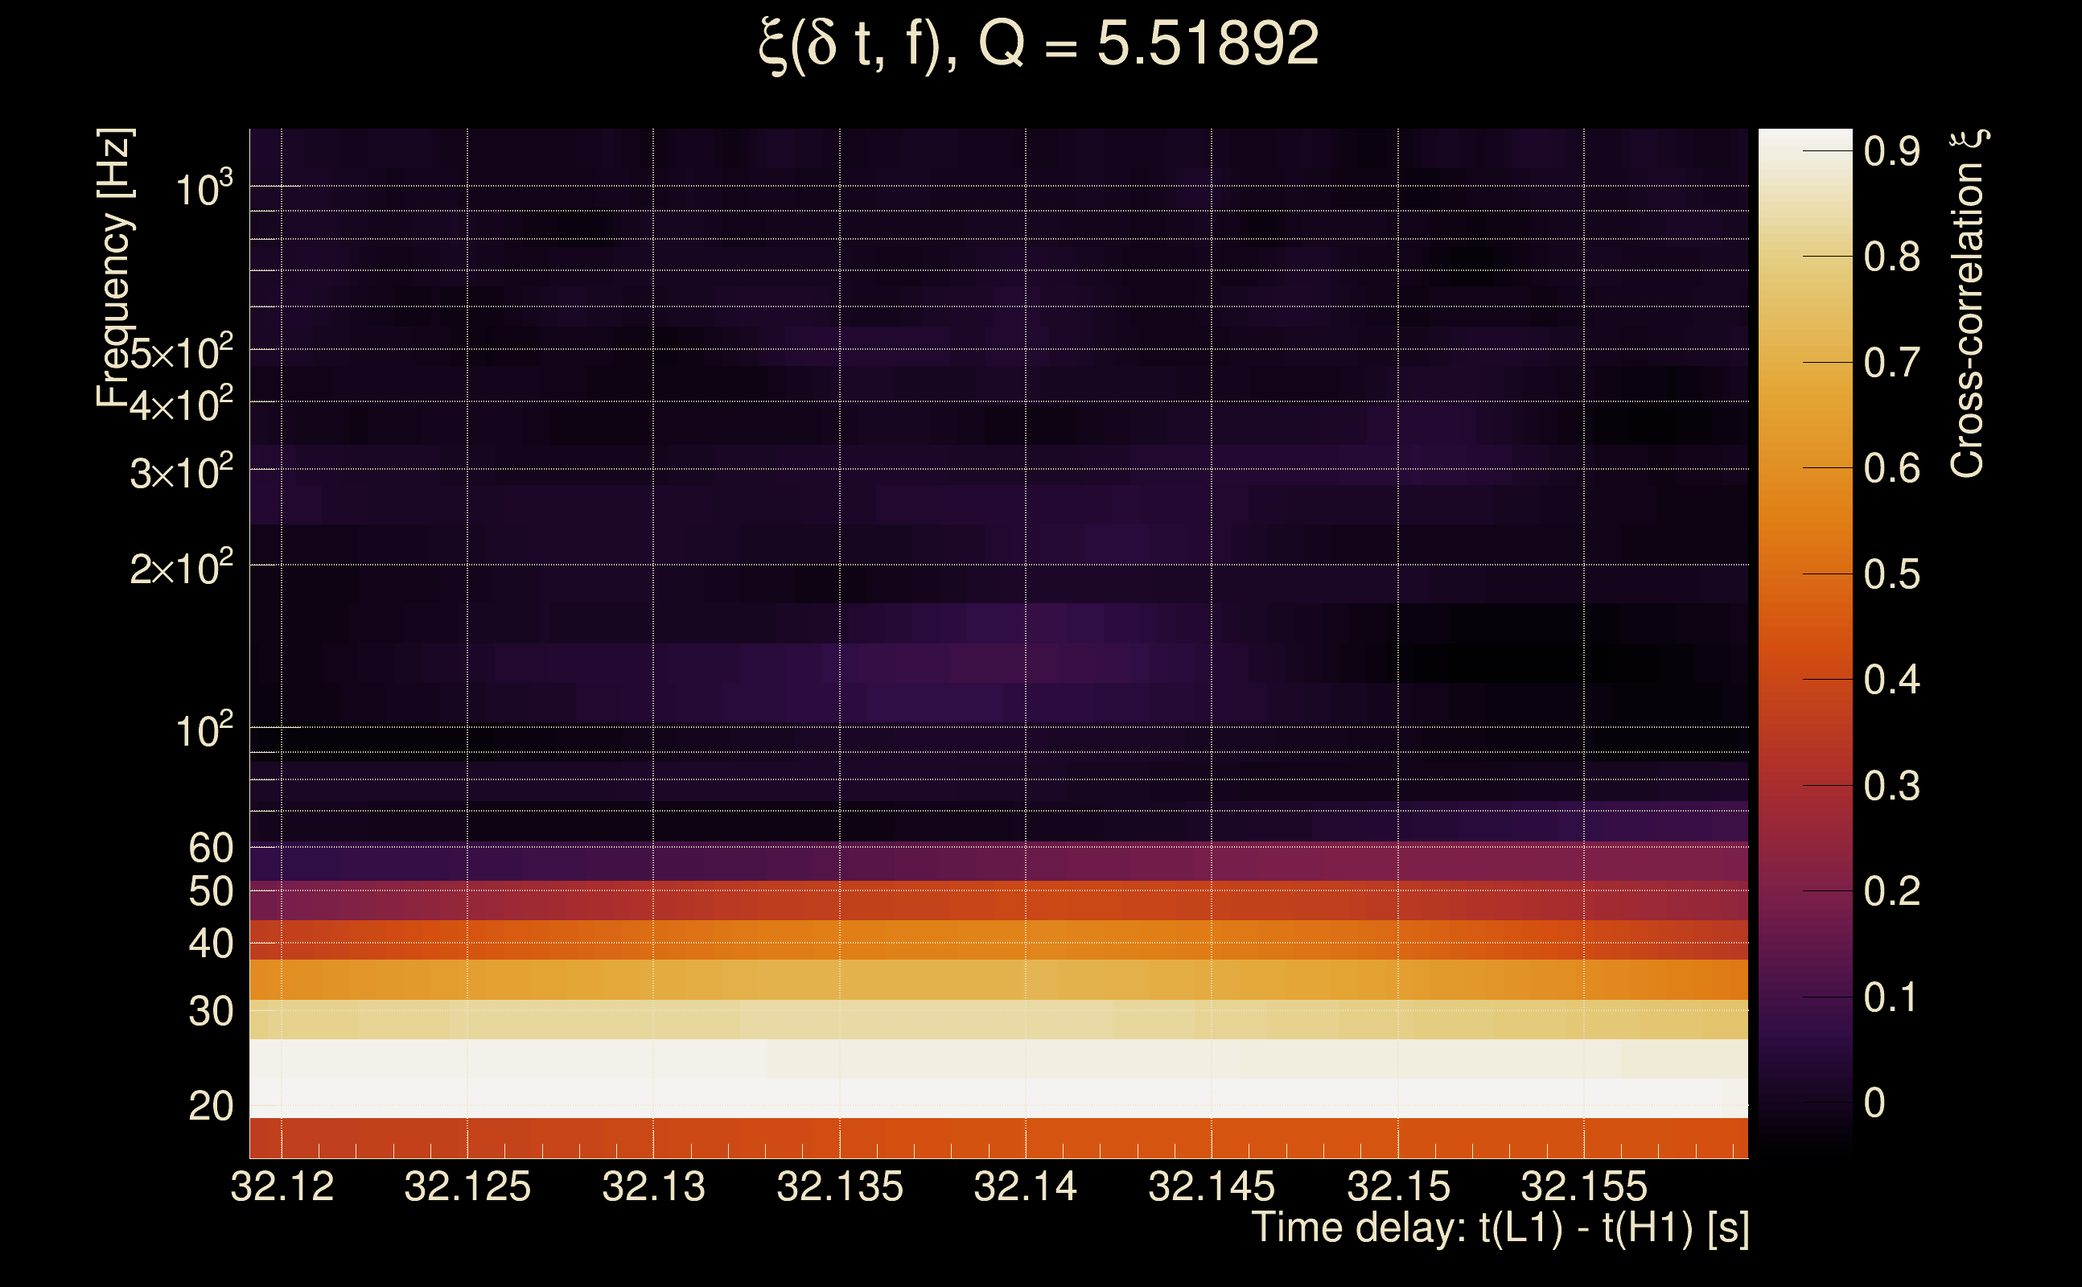Click the Time delay t(L1) - t(H1) axis label
The height and width of the screenshot is (1287, 2082).
[1500, 1228]
